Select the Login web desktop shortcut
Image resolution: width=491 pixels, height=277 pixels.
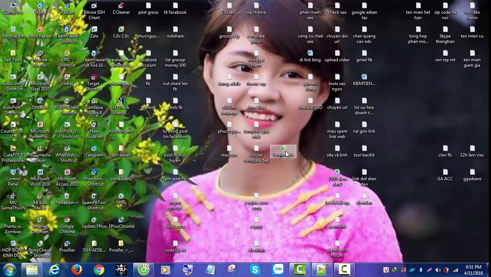(283, 152)
